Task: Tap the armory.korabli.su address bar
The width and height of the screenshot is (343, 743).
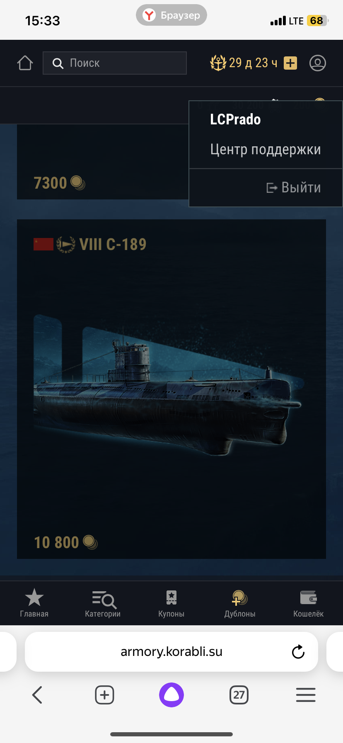Action: tap(171, 652)
